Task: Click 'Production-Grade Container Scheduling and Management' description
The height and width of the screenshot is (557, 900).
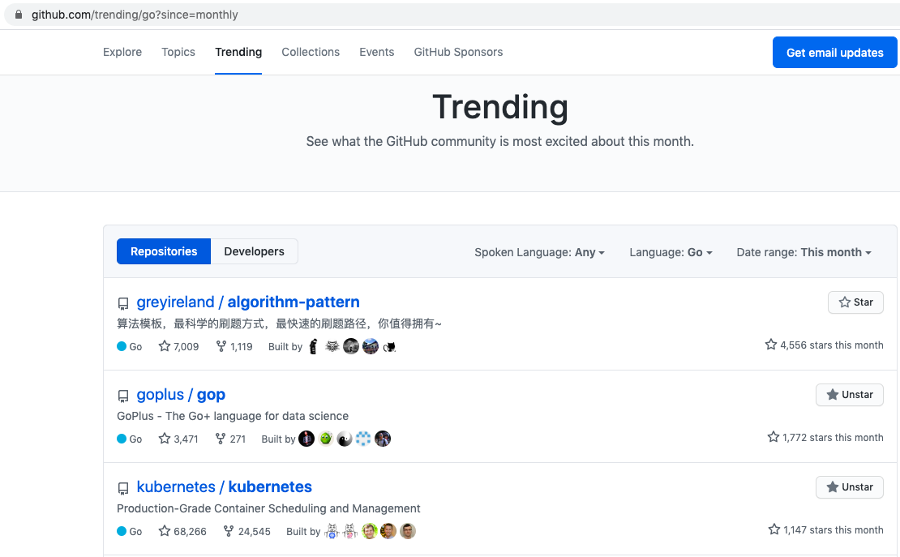Action: pyautogui.click(x=268, y=508)
